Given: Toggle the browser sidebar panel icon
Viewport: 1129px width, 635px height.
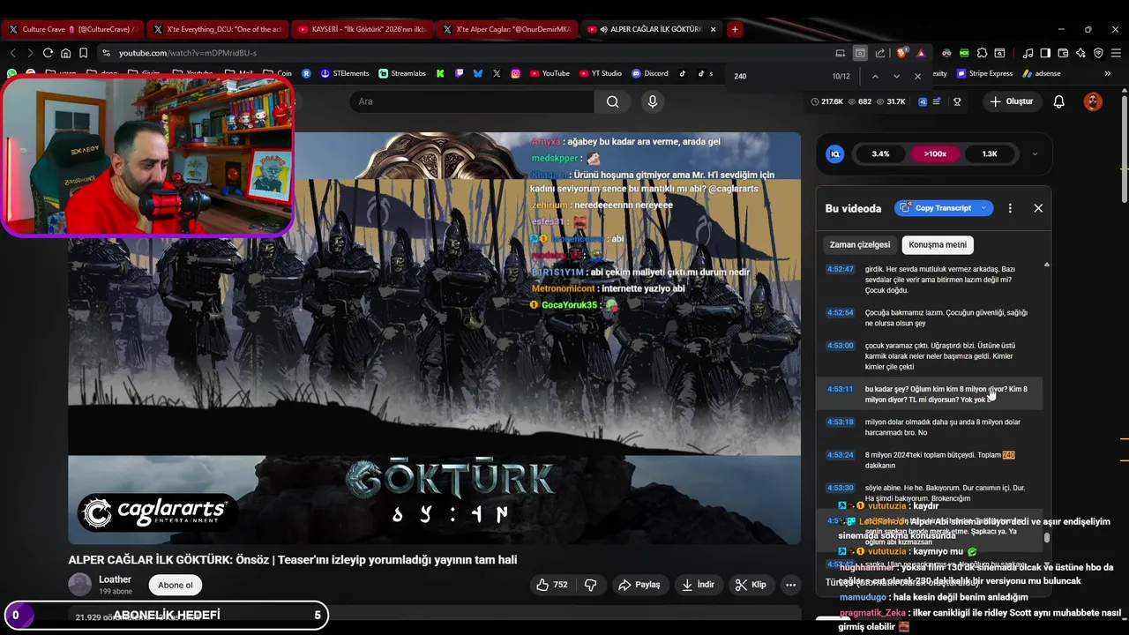Looking at the screenshot, I should coord(1045,53).
